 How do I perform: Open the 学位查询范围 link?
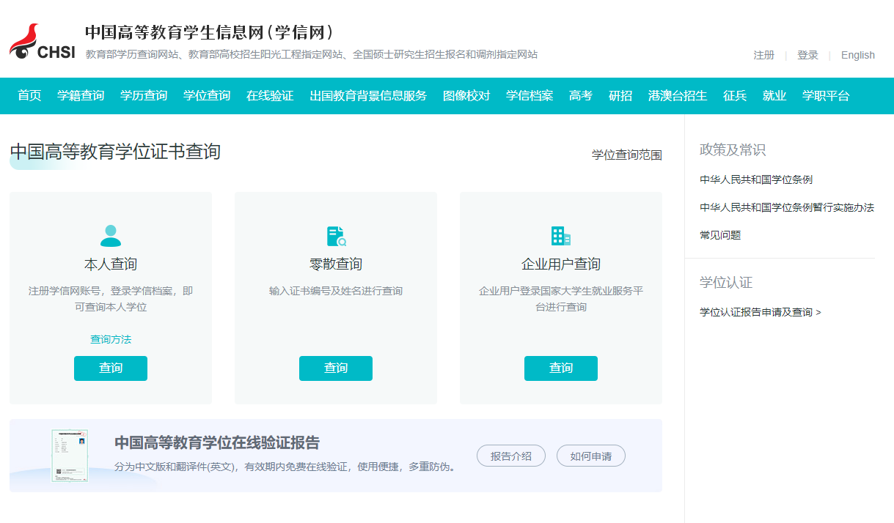click(x=627, y=155)
